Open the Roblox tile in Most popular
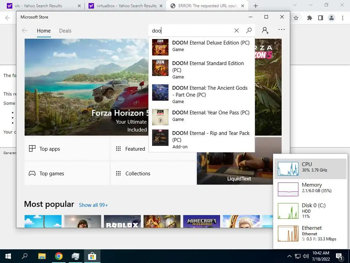Image resolution: width=350 pixels, height=263 pixels. click(x=122, y=222)
